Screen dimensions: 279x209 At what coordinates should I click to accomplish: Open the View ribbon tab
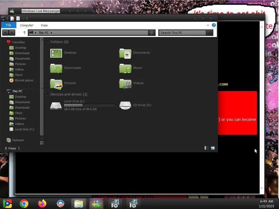(44, 25)
